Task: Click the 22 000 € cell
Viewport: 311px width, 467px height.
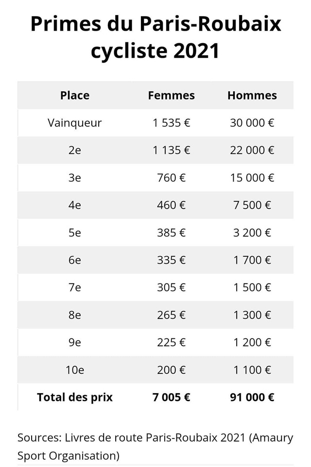Action: pyautogui.click(x=252, y=150)
